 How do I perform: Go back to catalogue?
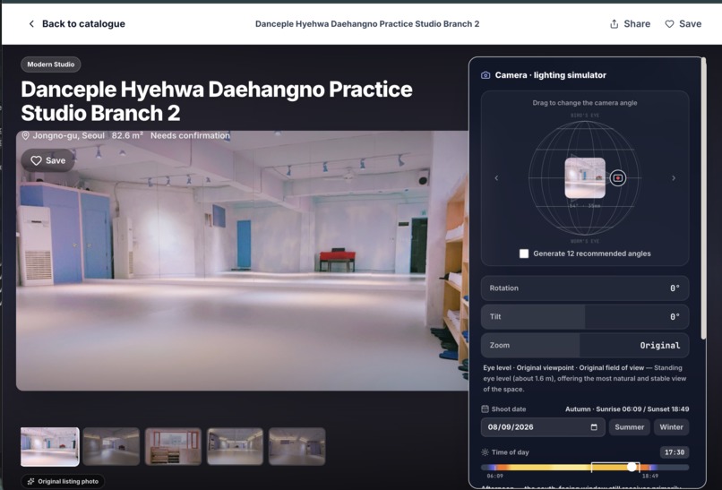coord(77,24)
